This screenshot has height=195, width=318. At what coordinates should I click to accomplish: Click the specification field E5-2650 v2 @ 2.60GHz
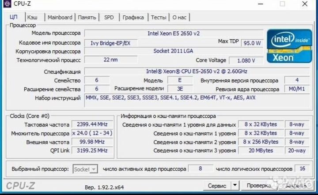197,71
